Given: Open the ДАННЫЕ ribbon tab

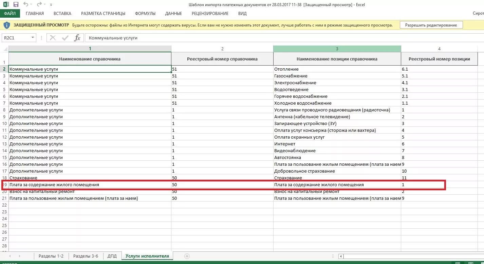Looking at the screenshot, I should (173, 14).
